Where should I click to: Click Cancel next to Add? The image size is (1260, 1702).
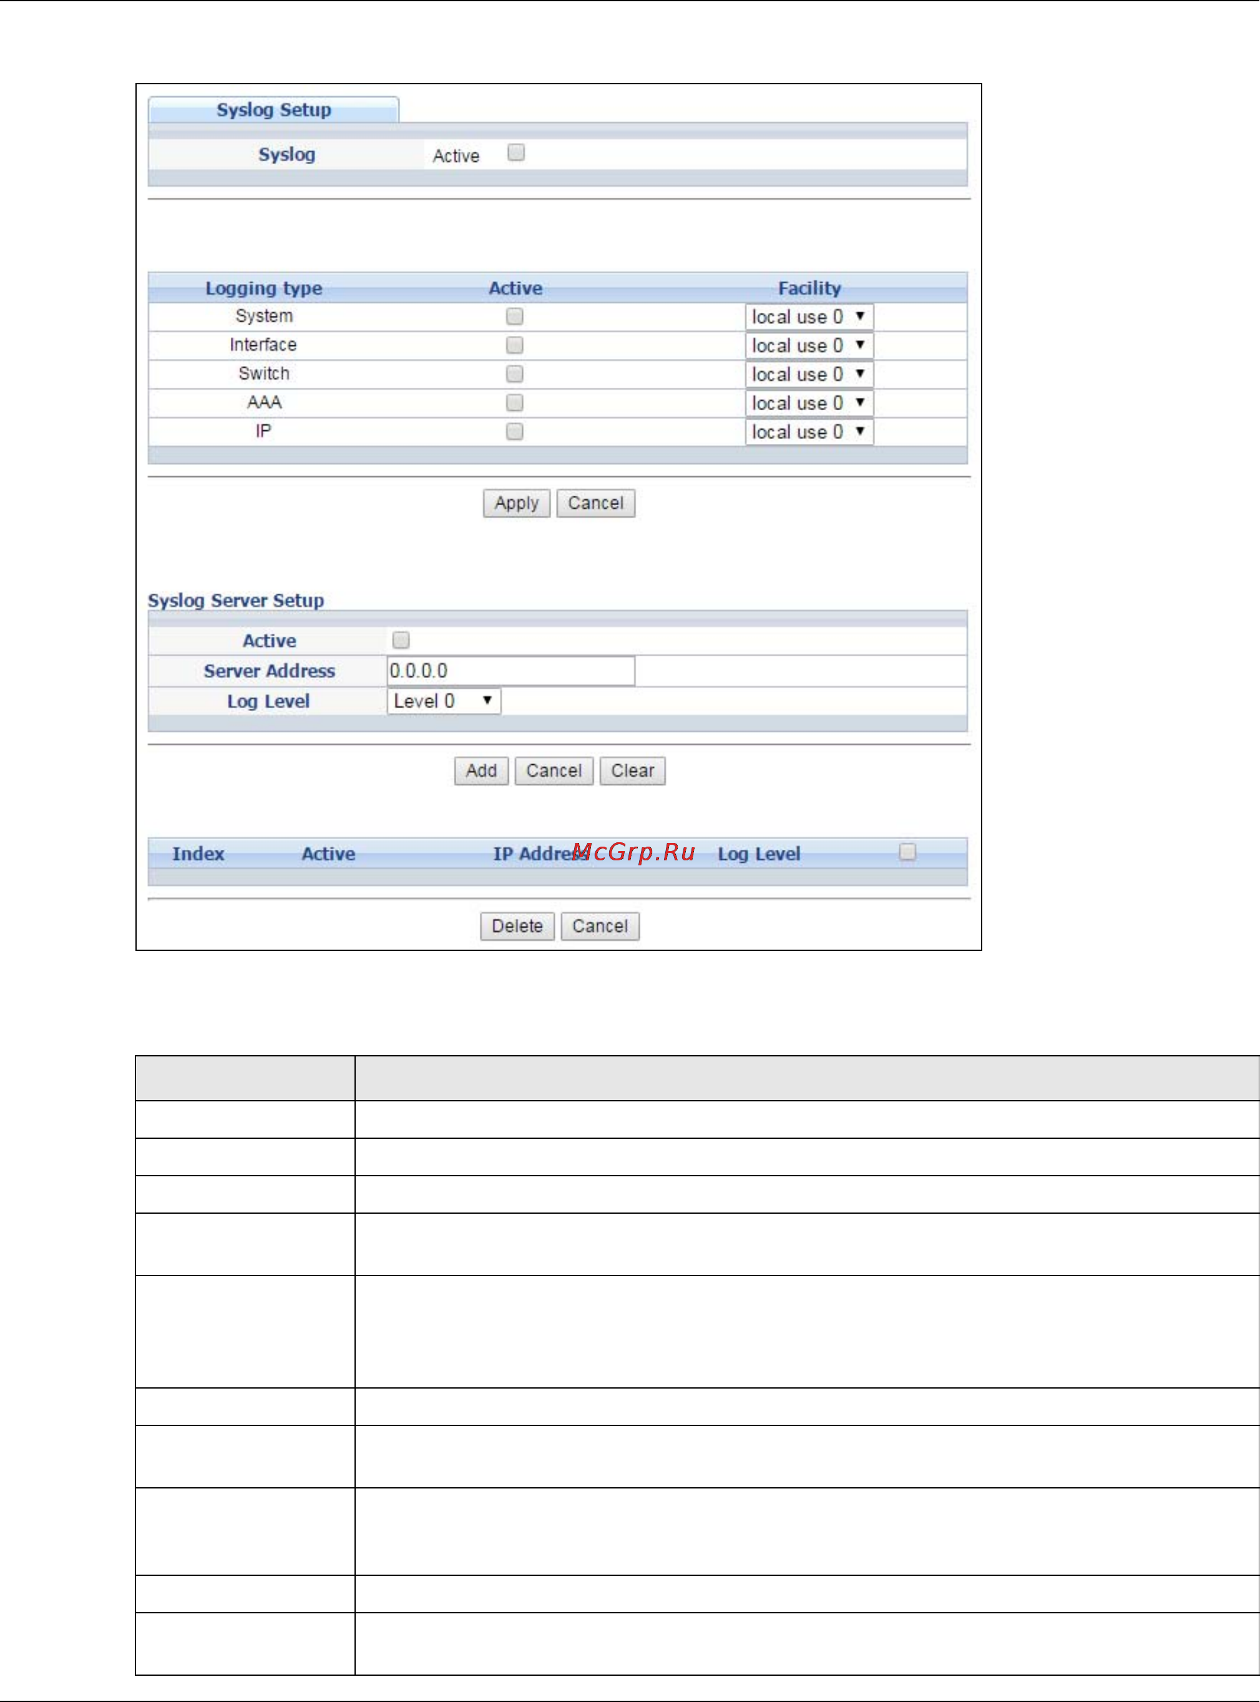[554, 771]
